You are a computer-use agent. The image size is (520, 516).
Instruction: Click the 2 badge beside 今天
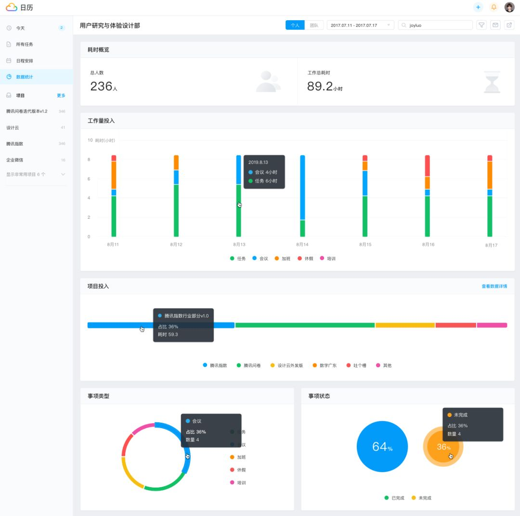61,28
